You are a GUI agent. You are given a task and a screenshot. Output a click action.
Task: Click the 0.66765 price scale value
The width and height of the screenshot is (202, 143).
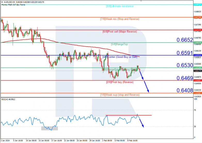198,38
